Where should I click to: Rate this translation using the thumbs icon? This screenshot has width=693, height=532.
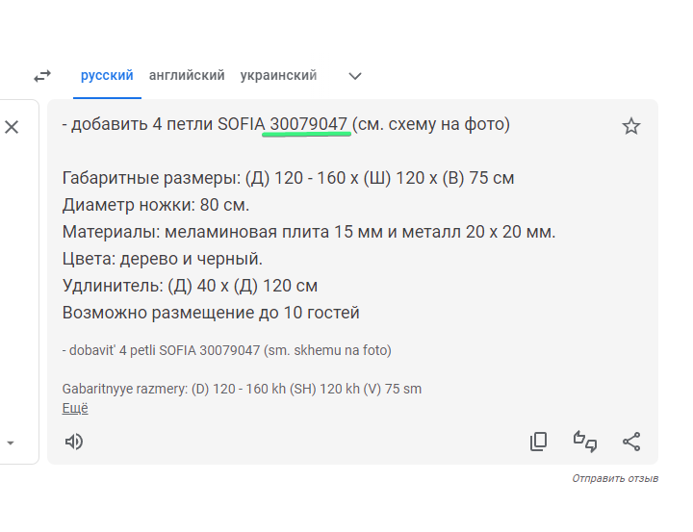click(x=585, y=442)
